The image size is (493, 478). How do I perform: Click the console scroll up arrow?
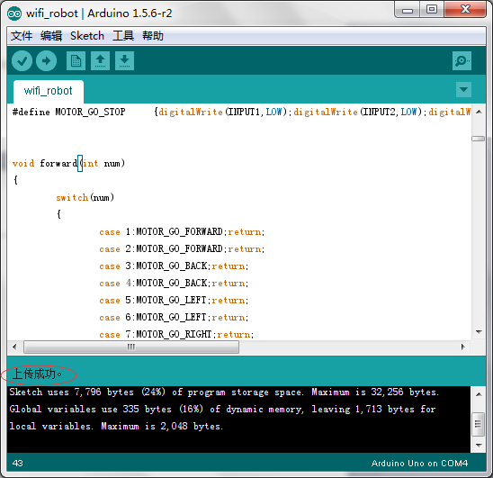479,394
